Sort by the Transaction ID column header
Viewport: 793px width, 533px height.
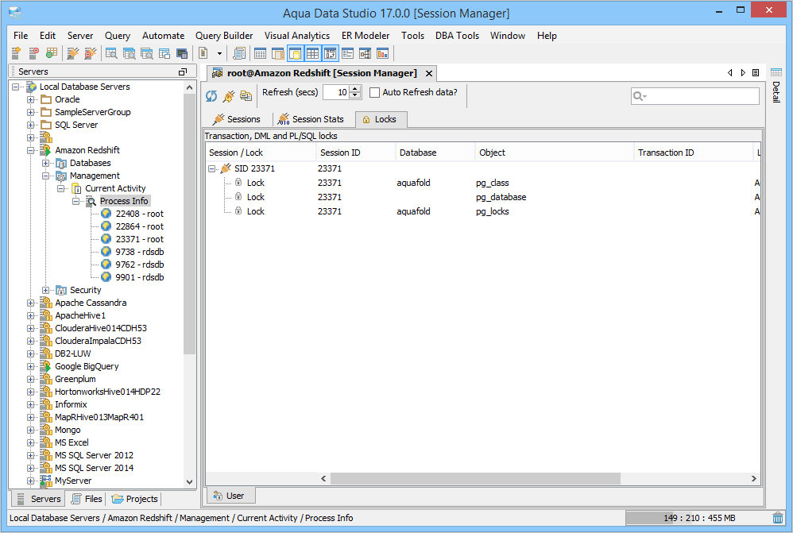pyautogui.click(x=694, y=153)
